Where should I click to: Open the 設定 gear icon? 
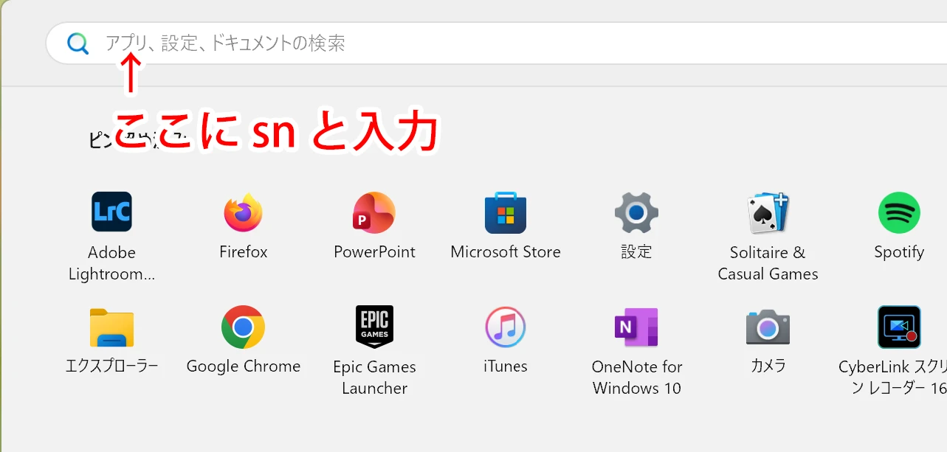pyautogui.click(x=636, y=213)
